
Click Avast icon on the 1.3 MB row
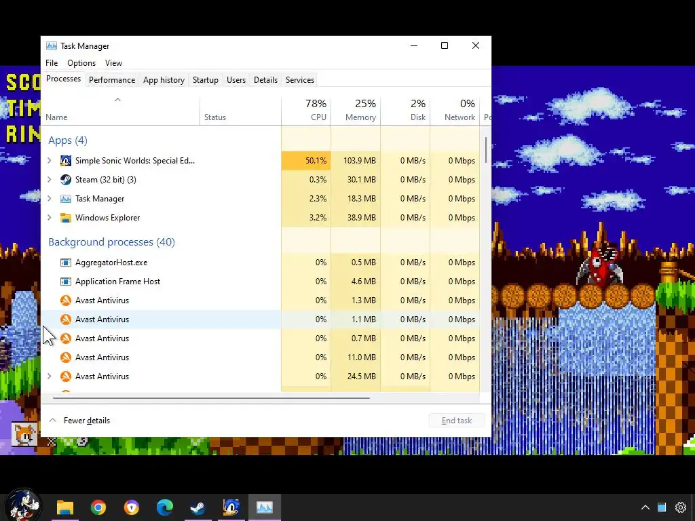click(66, 301)
